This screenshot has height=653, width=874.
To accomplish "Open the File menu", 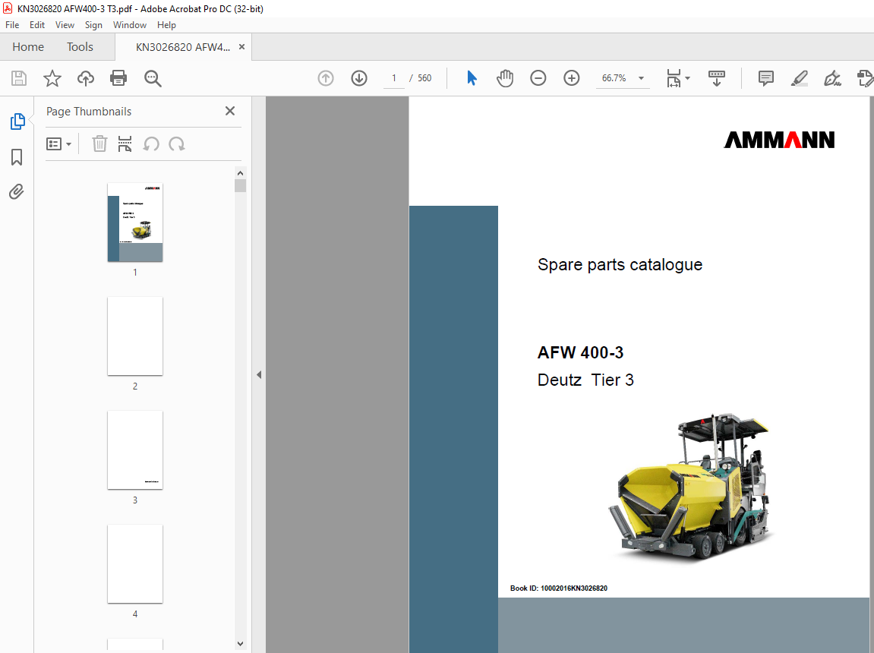I will (11, 25).
